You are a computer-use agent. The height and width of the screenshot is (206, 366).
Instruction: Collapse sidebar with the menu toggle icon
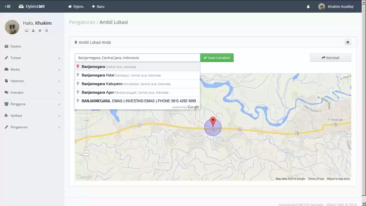pyautogui.click(x=8, y=6)
